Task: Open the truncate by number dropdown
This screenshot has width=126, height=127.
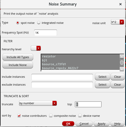Action: coord(38,103)
